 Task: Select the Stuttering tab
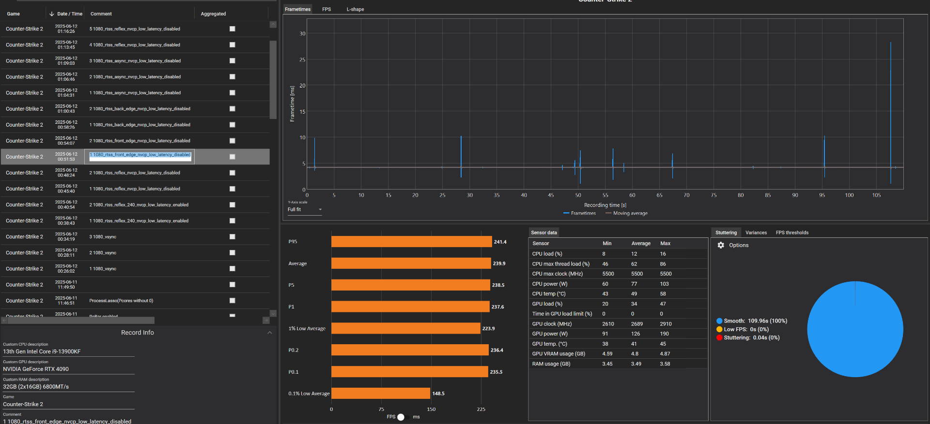(x=726, y=233)
